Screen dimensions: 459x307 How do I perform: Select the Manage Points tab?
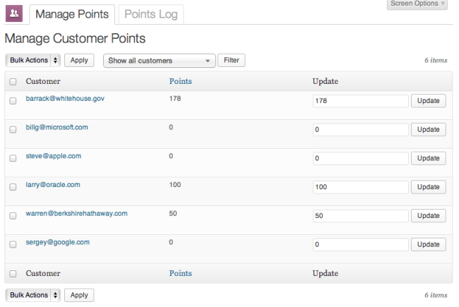(72, 14)
